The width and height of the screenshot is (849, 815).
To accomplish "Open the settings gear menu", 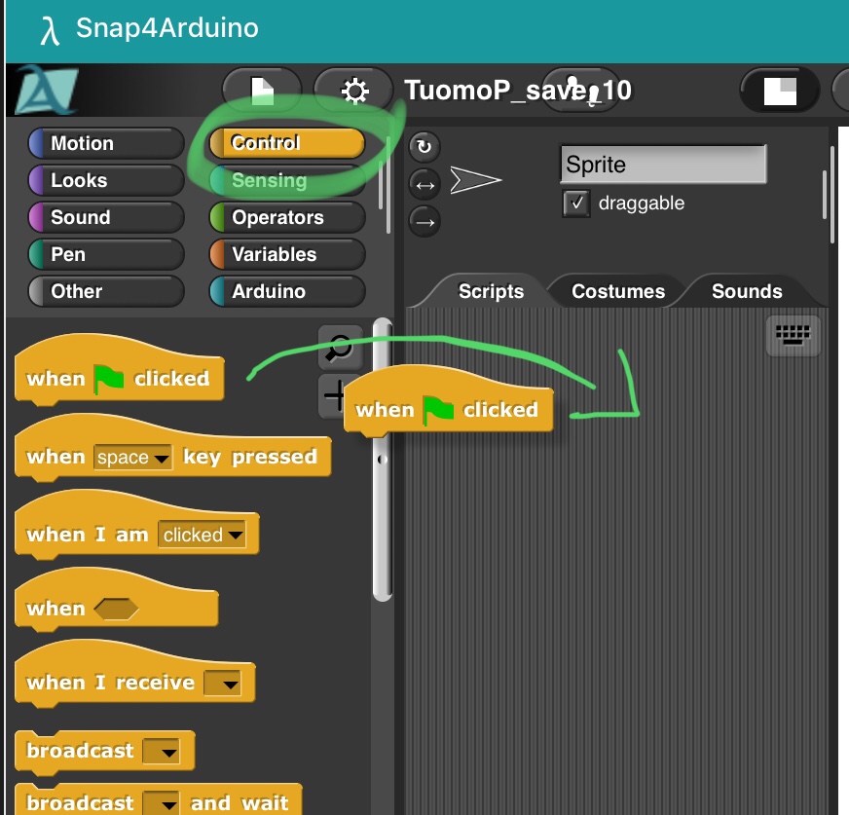I will pos(355,92).
